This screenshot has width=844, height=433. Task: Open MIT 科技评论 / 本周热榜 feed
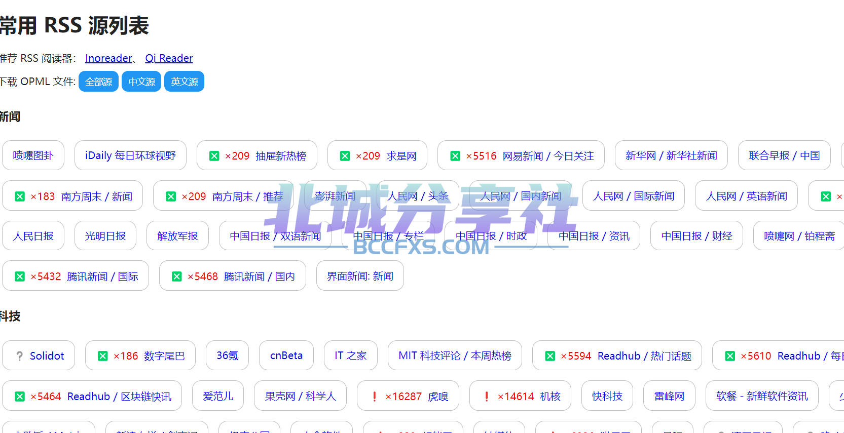455,356
